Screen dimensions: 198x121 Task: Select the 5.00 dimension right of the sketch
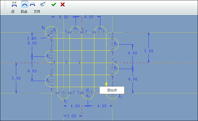[x=148, y=51]
